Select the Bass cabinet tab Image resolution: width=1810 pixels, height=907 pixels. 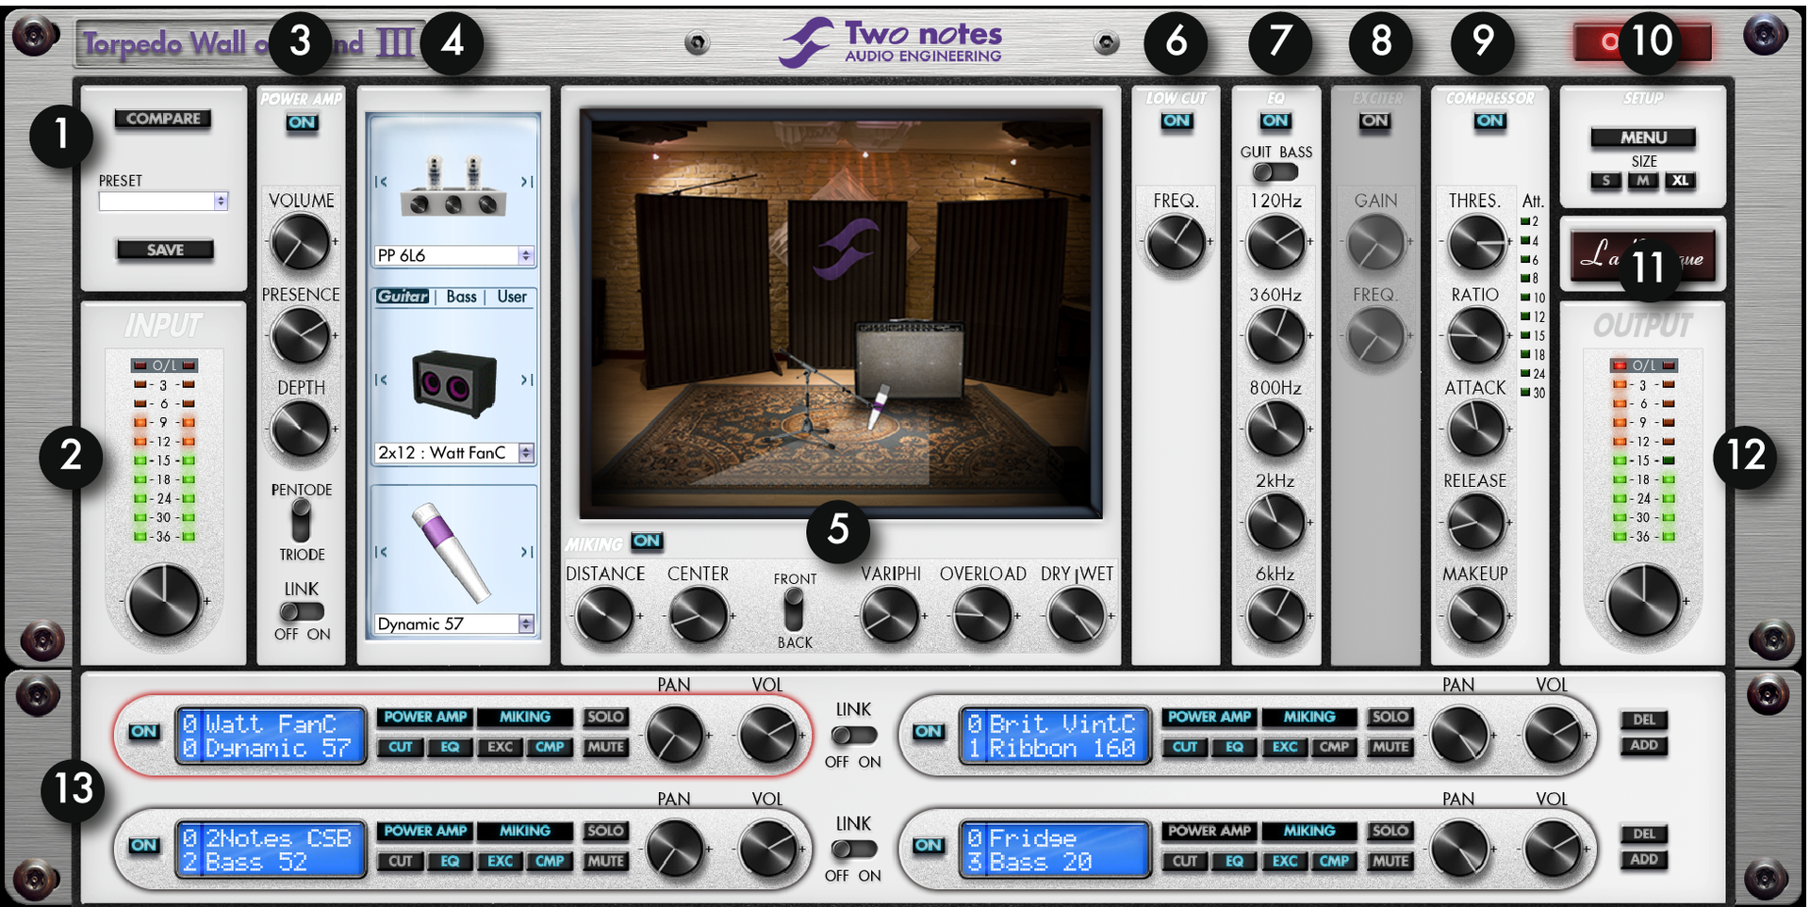(462, 297)
